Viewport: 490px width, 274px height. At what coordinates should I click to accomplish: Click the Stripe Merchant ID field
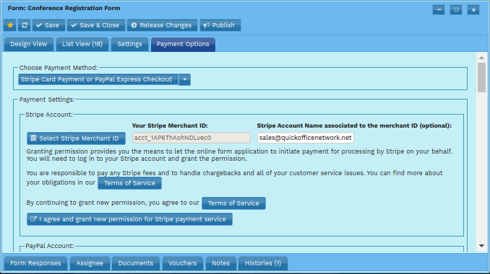point(192,138)
